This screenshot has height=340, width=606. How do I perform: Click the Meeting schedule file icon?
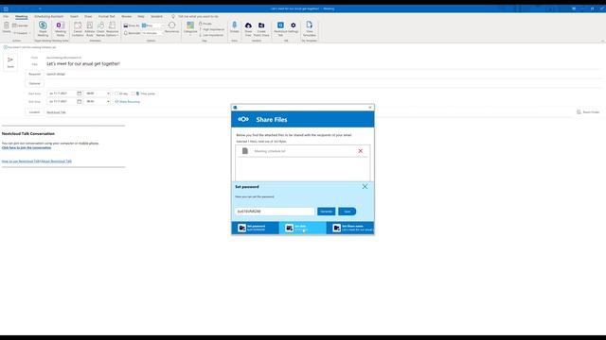[x=245, y=151]
